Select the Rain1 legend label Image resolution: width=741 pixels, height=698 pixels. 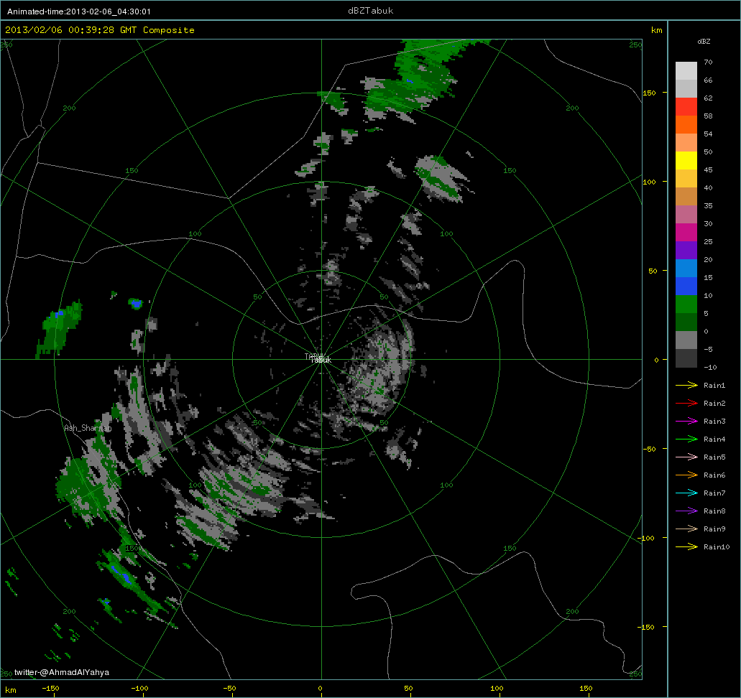click(x=714, y=386)
